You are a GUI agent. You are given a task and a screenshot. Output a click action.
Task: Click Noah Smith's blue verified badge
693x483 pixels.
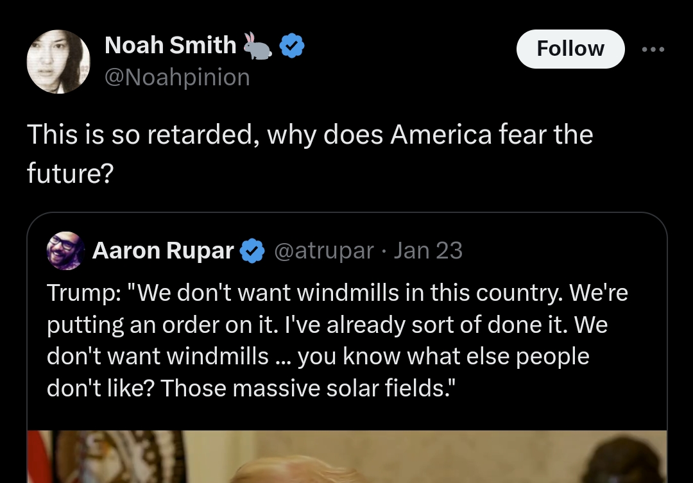click(x=293, y=46)
